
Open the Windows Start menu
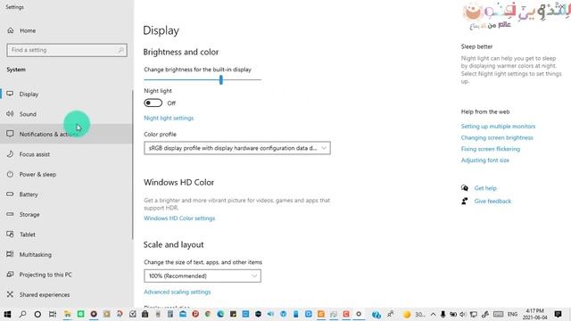(7, 314)
